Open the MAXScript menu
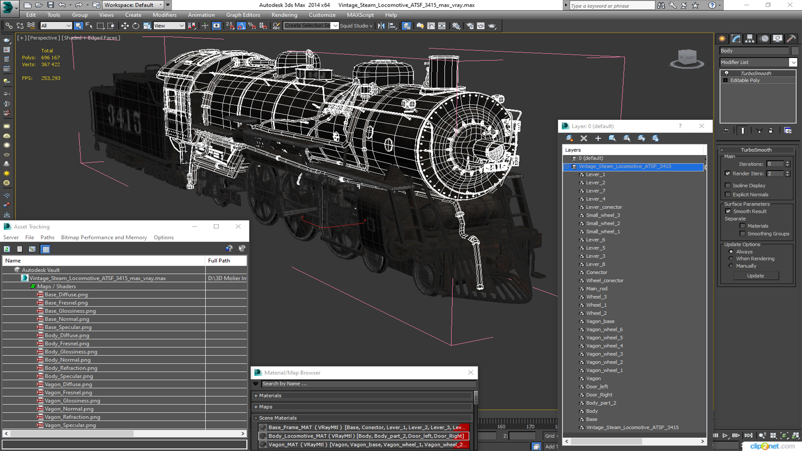The height and width of the screenshot is (451, 802). pyautogui.click(x=360, y=15)
